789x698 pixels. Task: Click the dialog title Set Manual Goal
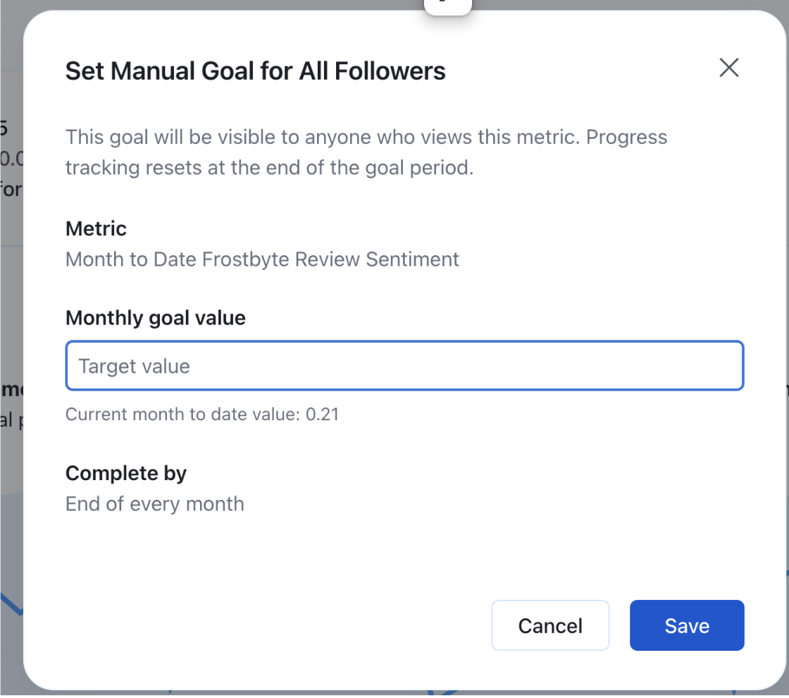(255, 71)
